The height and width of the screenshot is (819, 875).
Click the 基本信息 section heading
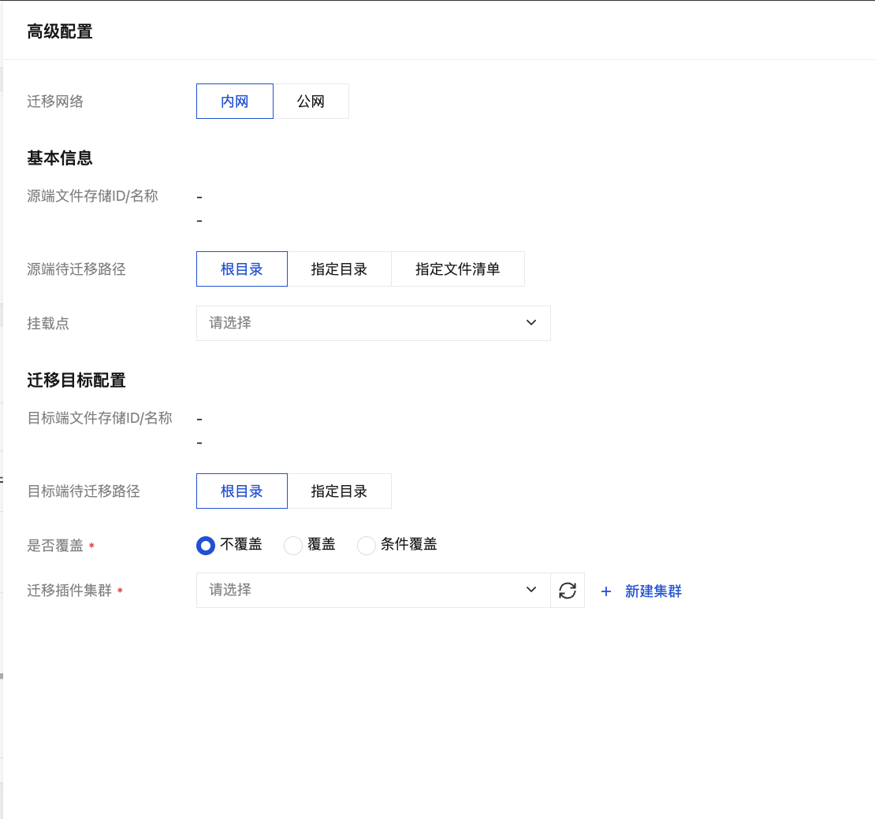click(x=60, y=158)
